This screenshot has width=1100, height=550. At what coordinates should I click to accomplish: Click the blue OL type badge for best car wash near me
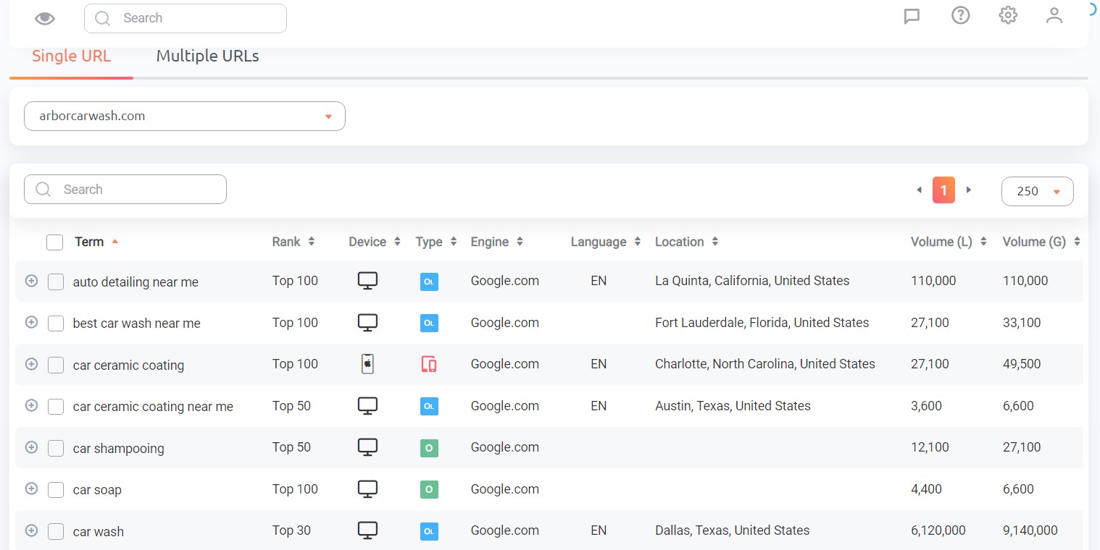coord(429,323)
